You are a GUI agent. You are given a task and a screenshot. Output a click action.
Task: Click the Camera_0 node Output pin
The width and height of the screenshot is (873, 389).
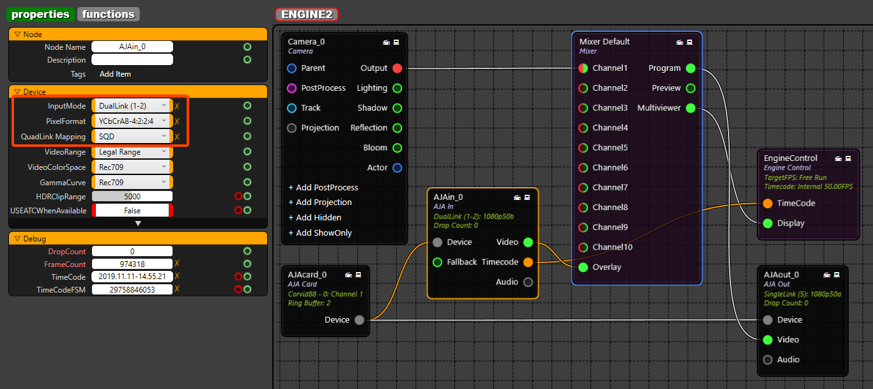[397, 68]
